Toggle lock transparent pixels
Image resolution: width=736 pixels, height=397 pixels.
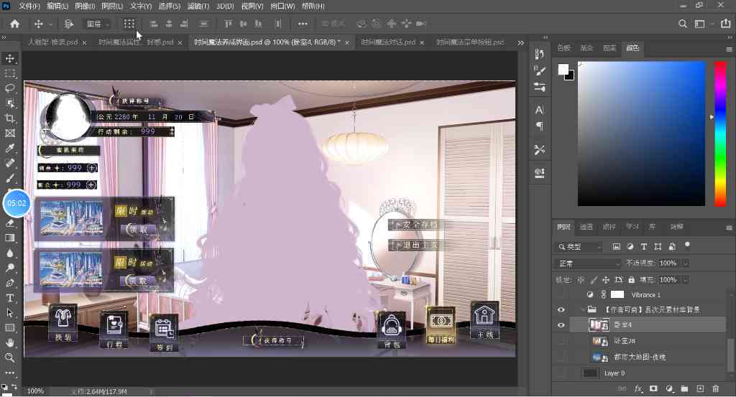point(581,280)
